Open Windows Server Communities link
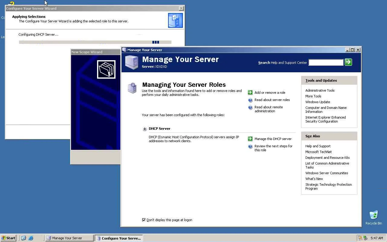Screen dimensions: 387x242 (x=327, y=173)
